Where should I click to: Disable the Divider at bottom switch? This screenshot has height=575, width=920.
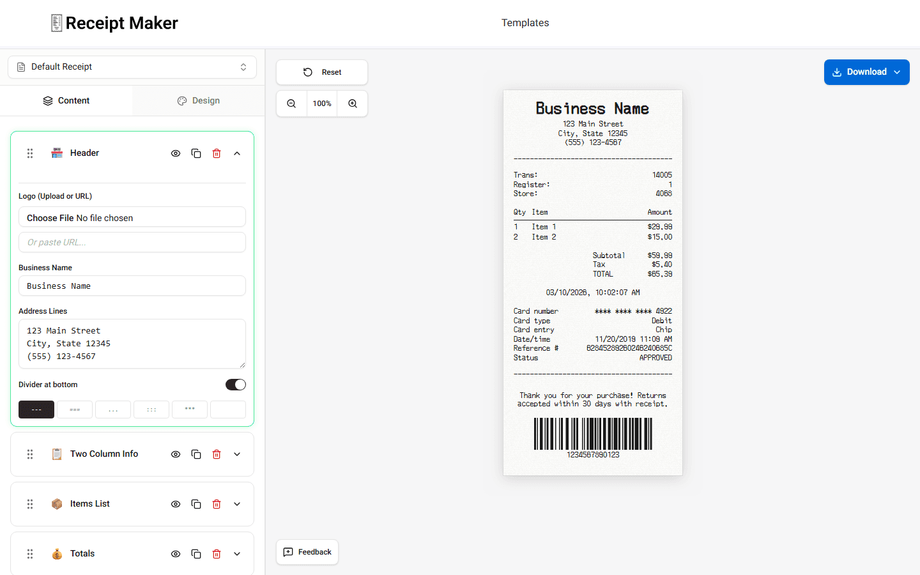pos(235,384)
